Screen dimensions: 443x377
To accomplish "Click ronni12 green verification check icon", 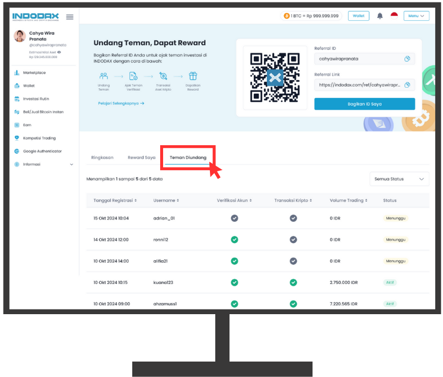I will [234, 239].
